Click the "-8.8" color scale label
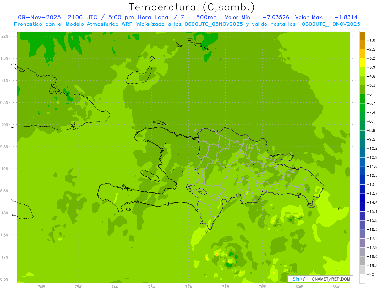The image size is (377, 291). 371,130
